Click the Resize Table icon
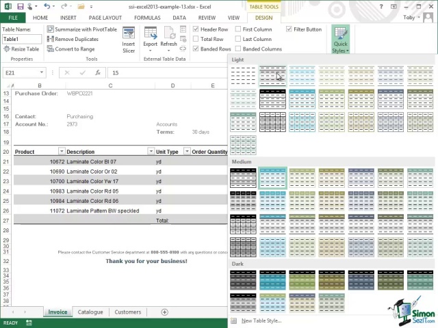The height and width of the screenshot is (328, 438). point(6,49)
